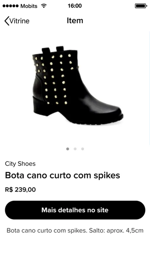Tap the boot's pull tabs in photo
Viewport: 150px width, 267px height.
point(53,49)
